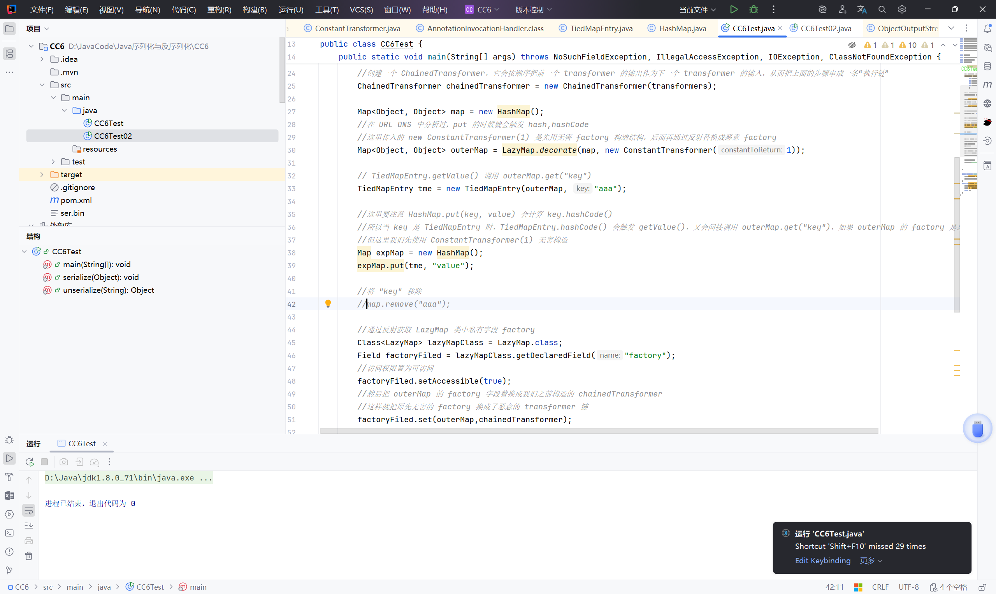Open the 当前文件 run configuration dropdown
Viewport: 996px width, 594px height.
click(x=697, y=10)
